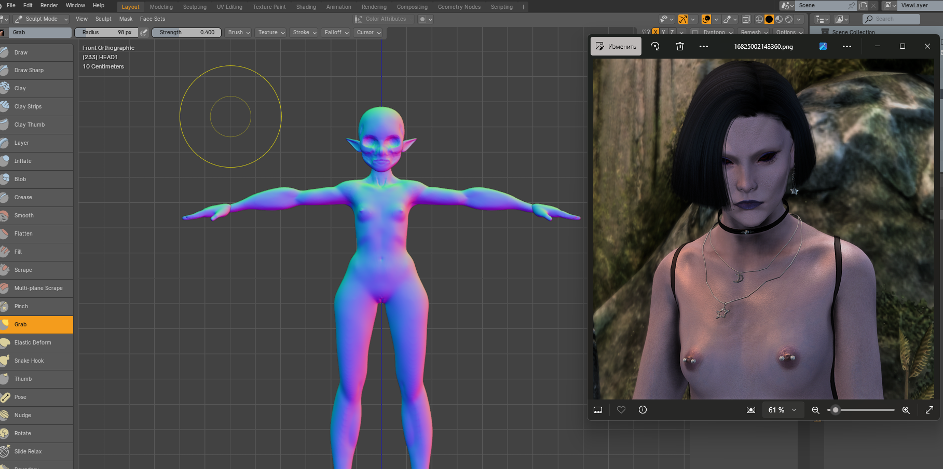Switch to wireframe viewport shading

[759, 19]
